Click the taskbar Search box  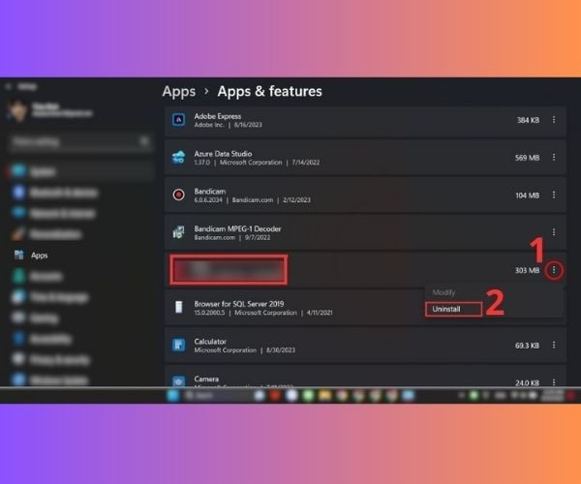[214, 396]
